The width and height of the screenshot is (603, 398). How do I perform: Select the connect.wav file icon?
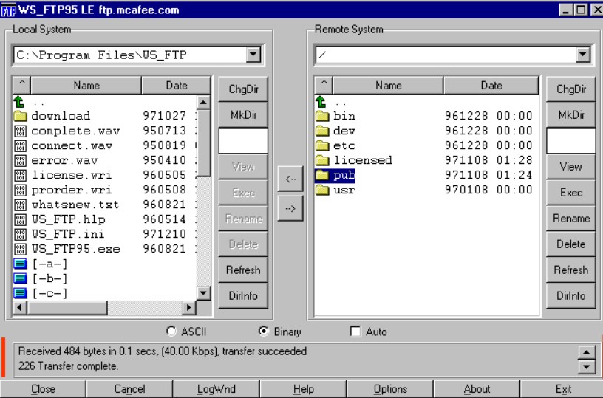(20, 146)
